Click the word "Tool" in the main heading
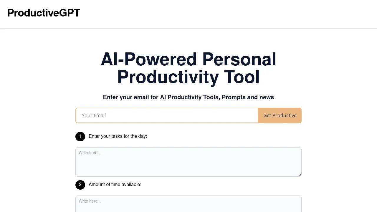Viewport: 377px width, 212px height. tap(242, 77)
